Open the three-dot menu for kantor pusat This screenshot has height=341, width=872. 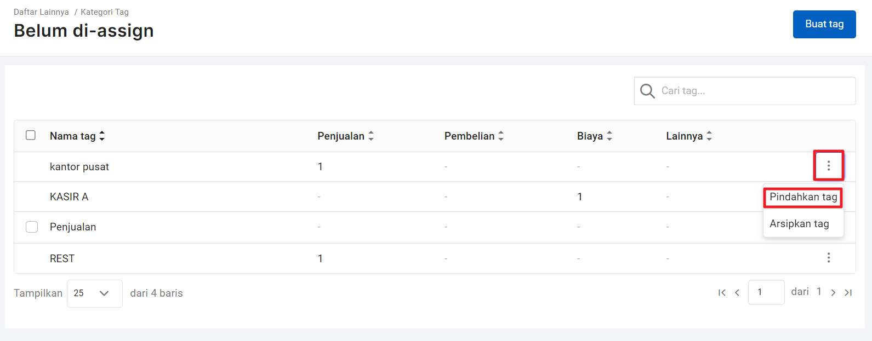point(828,165)
